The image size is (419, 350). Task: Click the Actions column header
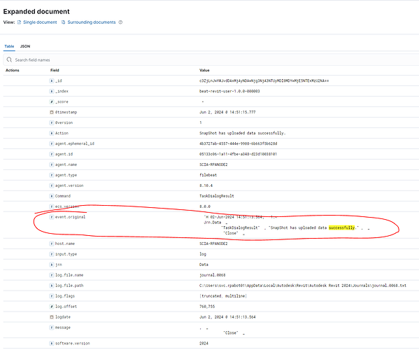click(x=13, y=70)
